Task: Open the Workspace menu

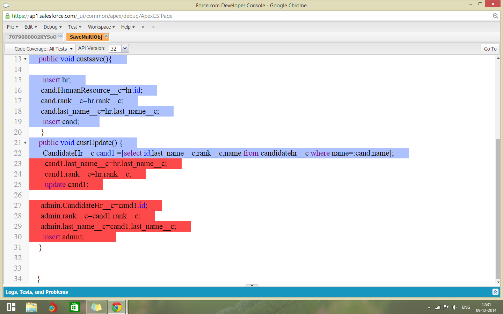Action: [101, 27]
